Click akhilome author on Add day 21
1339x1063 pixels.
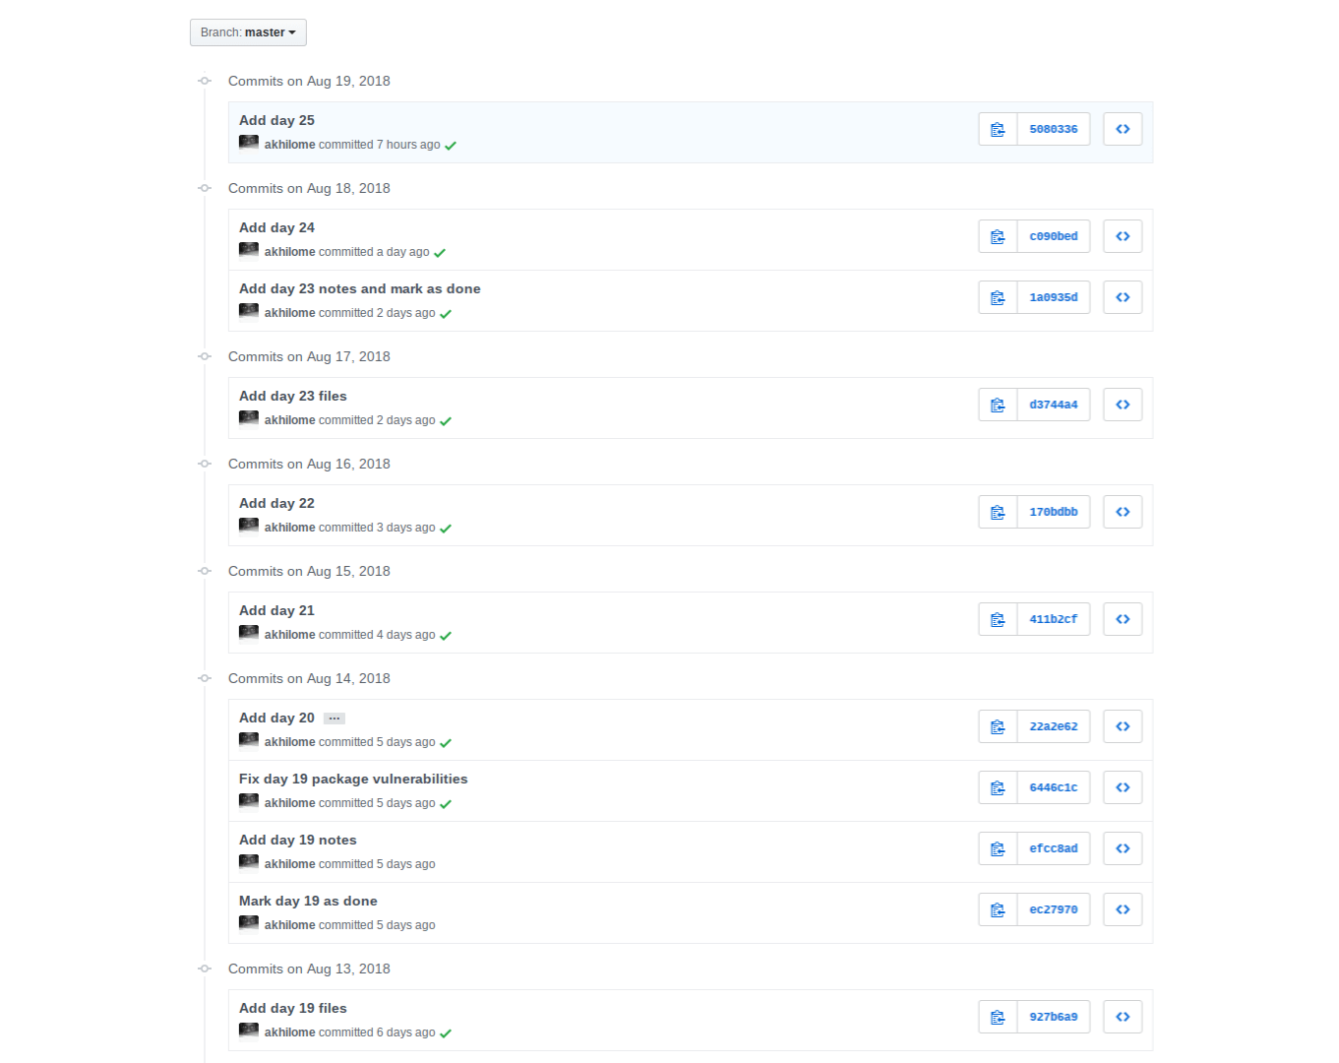(x=289, y=635)
